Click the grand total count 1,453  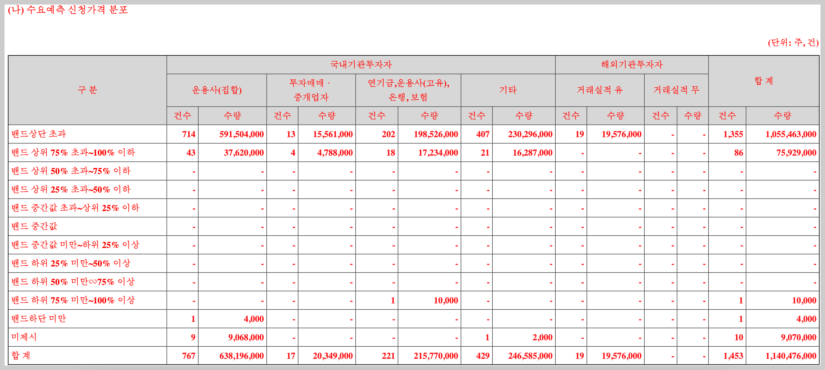(733, 356)
